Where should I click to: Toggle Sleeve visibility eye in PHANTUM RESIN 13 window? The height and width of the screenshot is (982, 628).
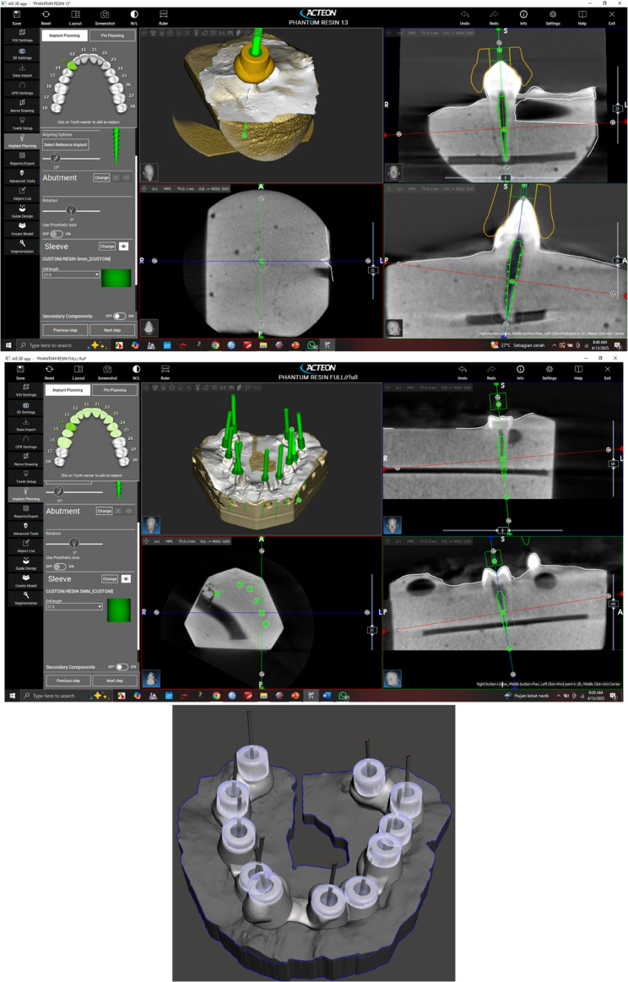tap(124, 246)
